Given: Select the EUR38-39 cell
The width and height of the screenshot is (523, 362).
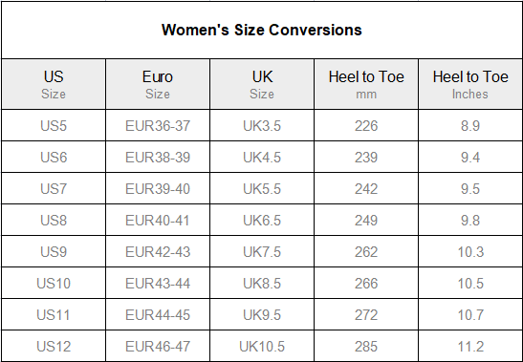Looking at the screenshot, I should coord(158,157).
